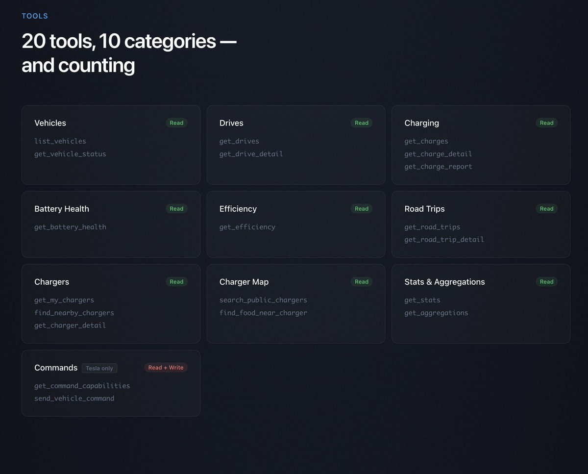The image size is (588, 474).
Task: Click the Read badge on Chargers card
Action: point(176,282)
